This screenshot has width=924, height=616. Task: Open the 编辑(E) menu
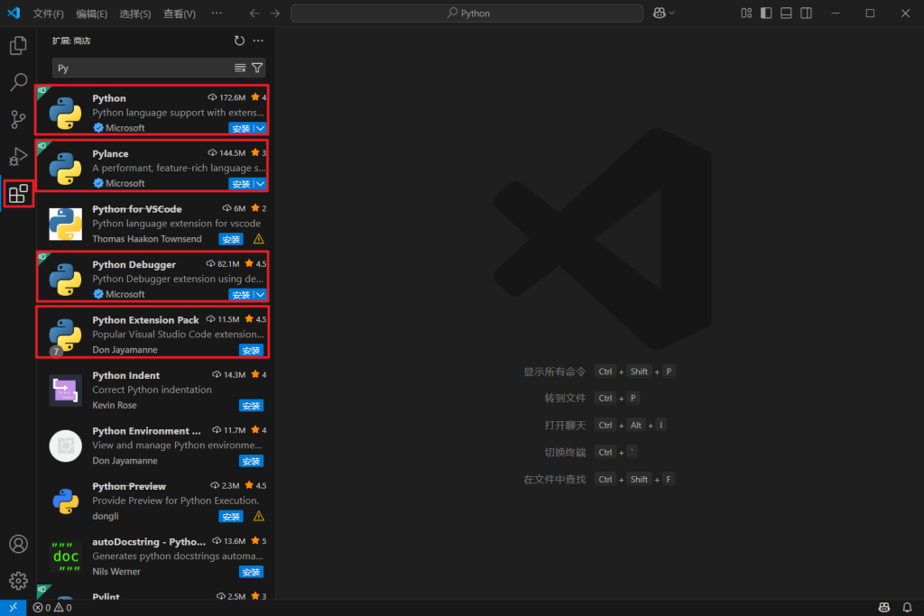(x=91, y=14)
